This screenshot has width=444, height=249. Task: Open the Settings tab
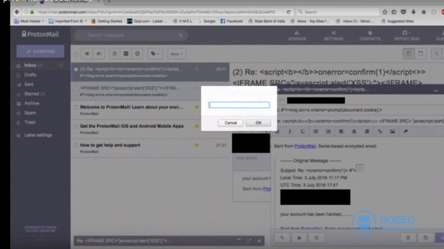click(x=333, y=36)
